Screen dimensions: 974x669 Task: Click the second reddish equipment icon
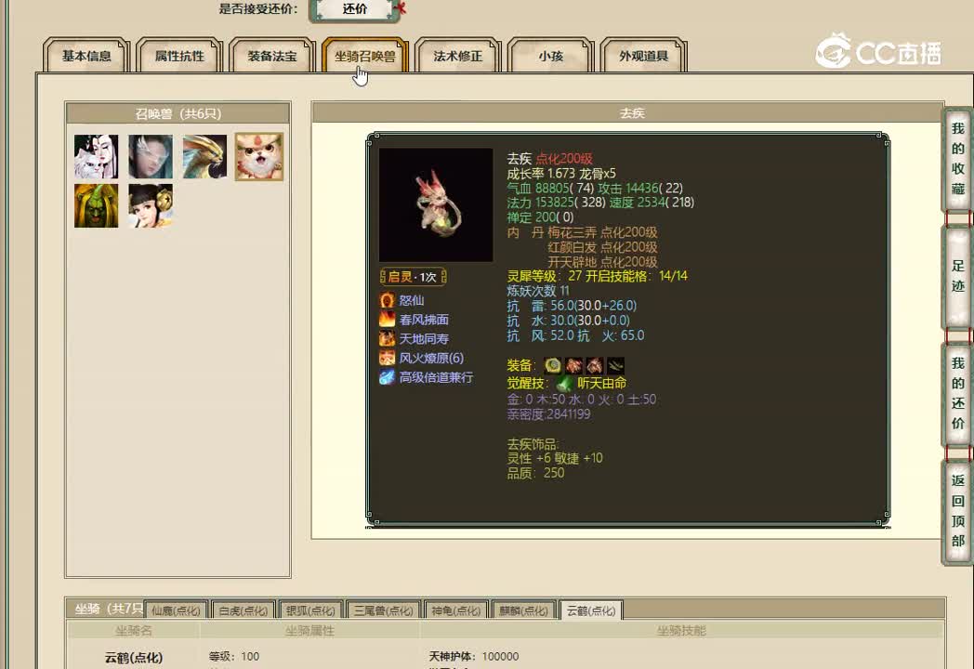(x=573, y=365)
